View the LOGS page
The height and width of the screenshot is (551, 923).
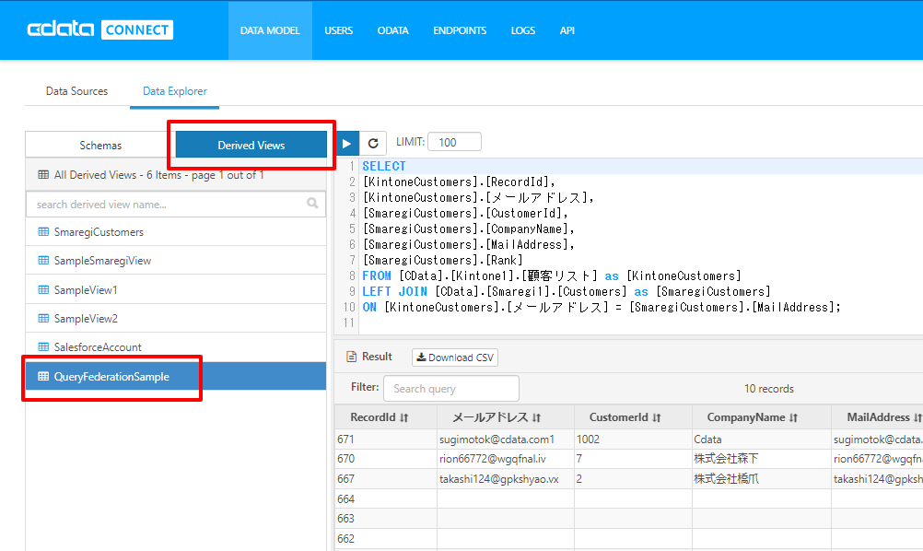522,30
